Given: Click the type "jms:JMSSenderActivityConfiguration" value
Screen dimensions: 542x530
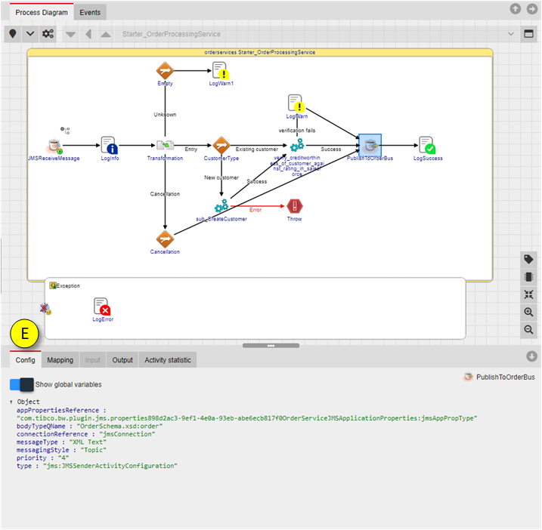Looking at the screenshot, I should [110, 466].
